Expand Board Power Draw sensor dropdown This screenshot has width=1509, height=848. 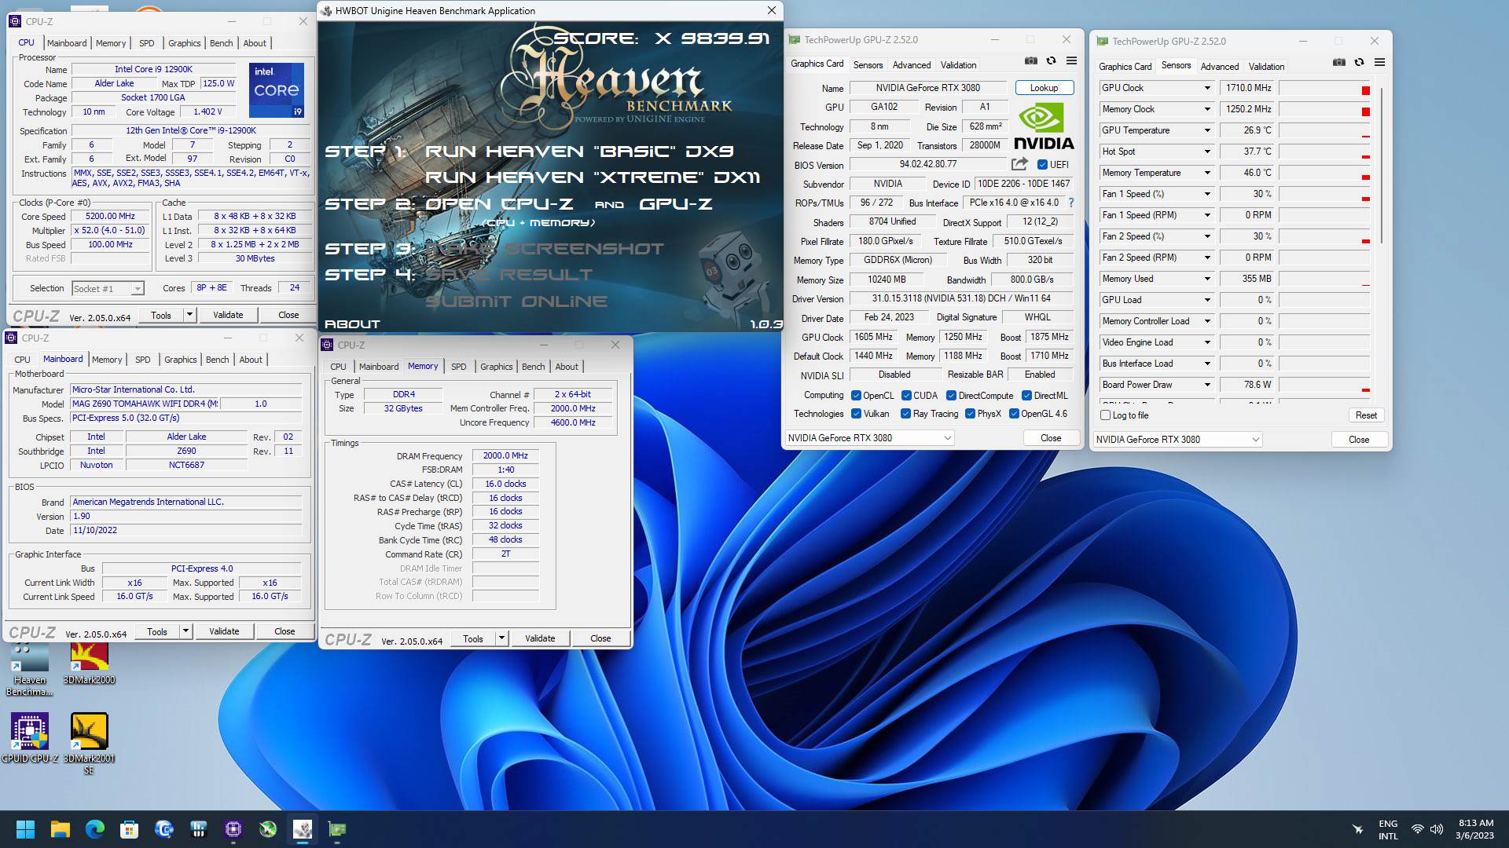1207,385
